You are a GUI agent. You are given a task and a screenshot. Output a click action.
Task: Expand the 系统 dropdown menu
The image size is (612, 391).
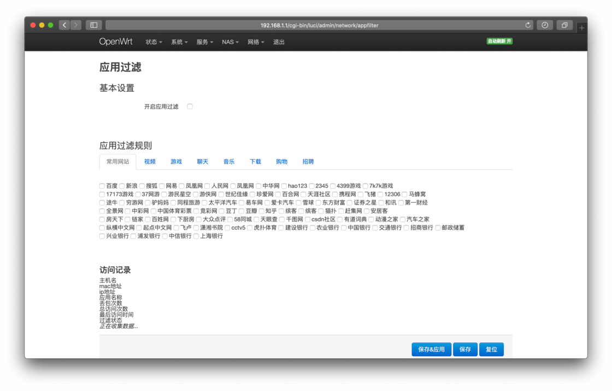pyautogui.click(x=179, y=42)
